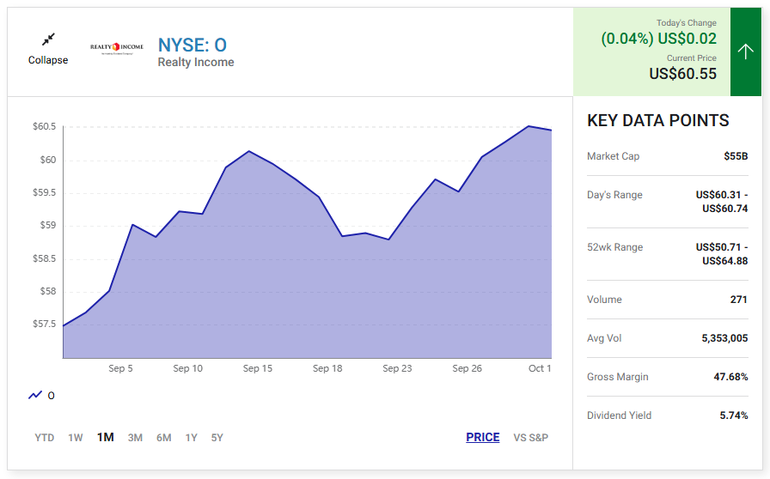Click the Realty Income logo
The width and height of the screenshot is (770, 479).
coord(117,47)
